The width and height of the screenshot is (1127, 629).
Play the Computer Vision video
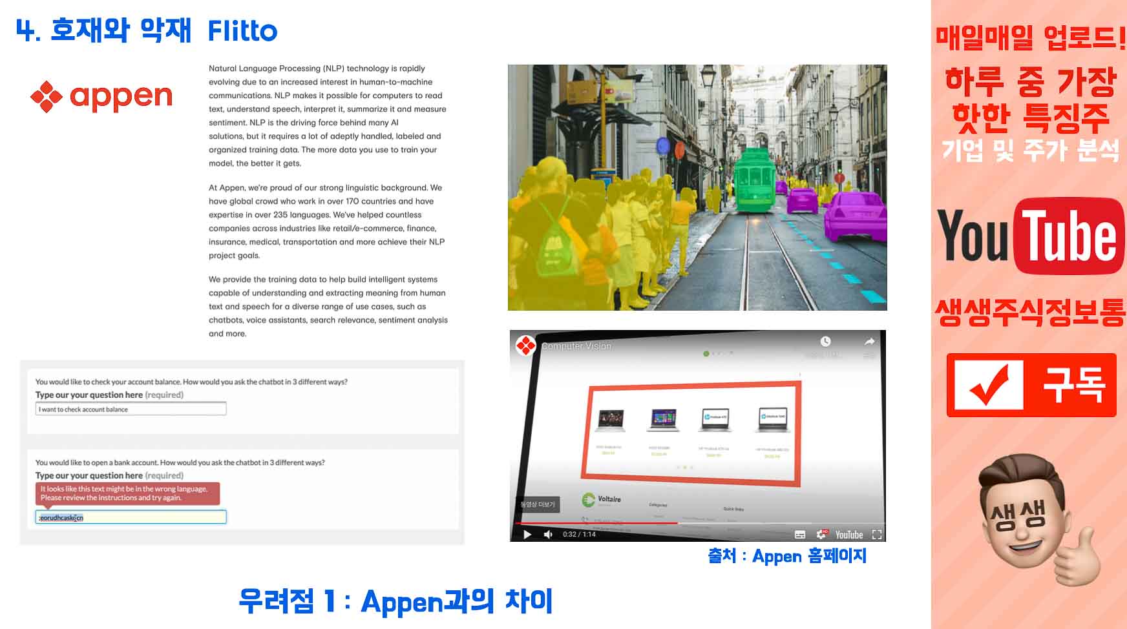[x=527, y=535]
